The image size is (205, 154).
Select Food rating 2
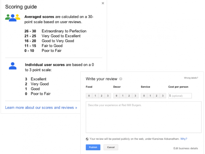point(101,96)
